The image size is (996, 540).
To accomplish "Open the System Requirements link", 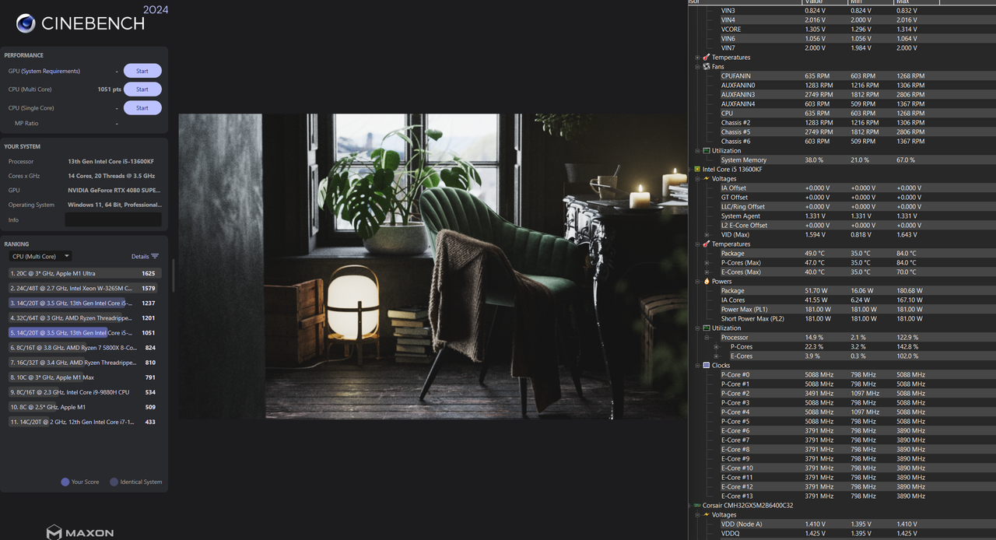I will tap(51, 71).
